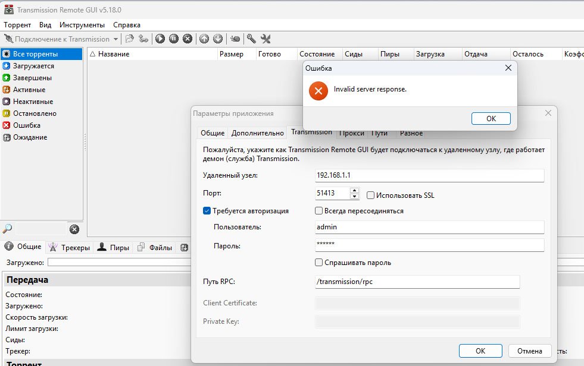Screen dimensions: 584x366
Task: Click the Add torrent link icon
Action: (x=143, y=39)
